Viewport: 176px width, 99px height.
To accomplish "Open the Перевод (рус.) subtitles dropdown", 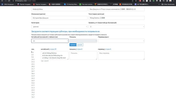I will [121, 41].
